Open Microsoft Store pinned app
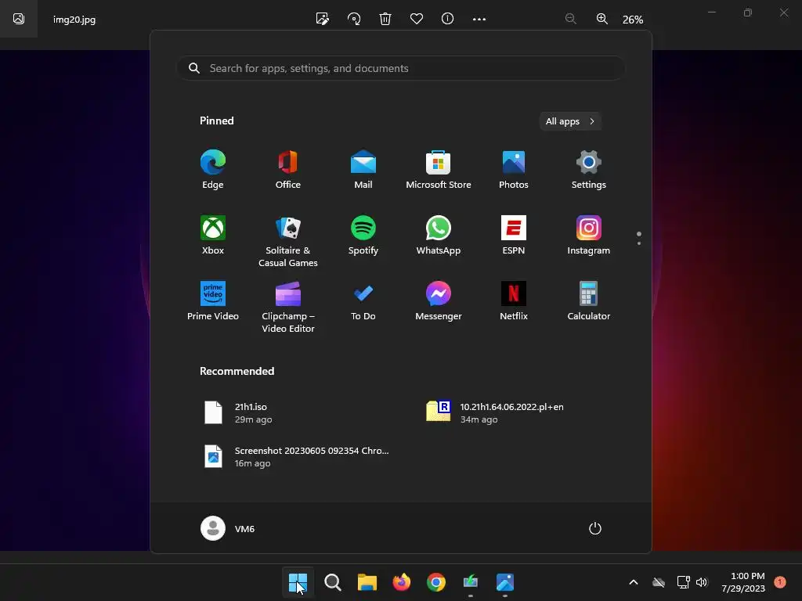This screenshot has width=802, height=601. point(439,170)
